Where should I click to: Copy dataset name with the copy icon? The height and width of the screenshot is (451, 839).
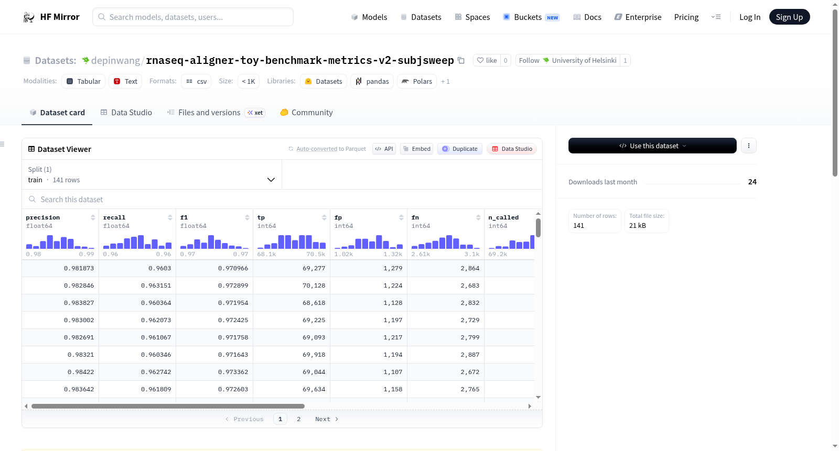[461, 60]
